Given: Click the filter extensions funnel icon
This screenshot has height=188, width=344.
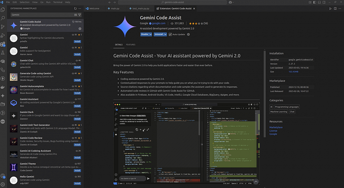Looking at the screenshot, I should pos(80,15).
